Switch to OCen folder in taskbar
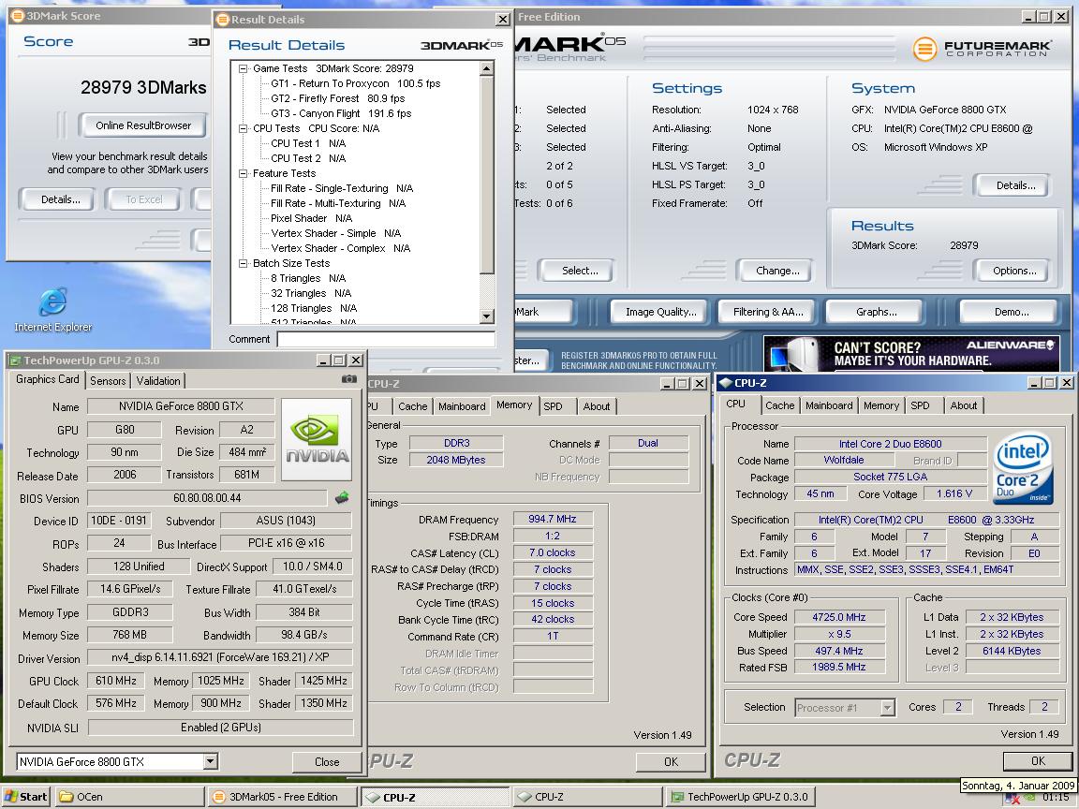This screenshot has height=809, width=1079. [x=129, y=797]
